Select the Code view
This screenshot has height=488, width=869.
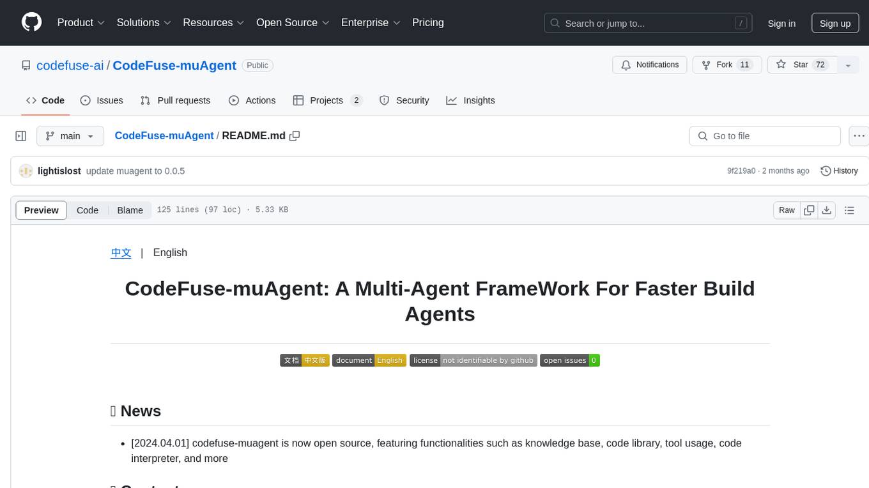(x=88, y=210)
